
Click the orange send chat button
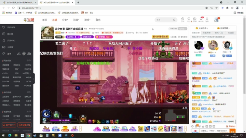coord(233,131)
